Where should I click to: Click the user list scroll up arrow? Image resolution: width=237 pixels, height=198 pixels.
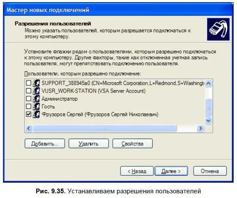(208, 83)
